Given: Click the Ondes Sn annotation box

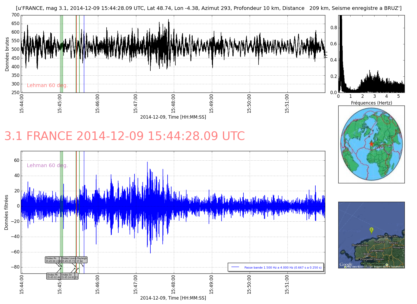Looking at the screenshot, I should (x=68, y=276).
